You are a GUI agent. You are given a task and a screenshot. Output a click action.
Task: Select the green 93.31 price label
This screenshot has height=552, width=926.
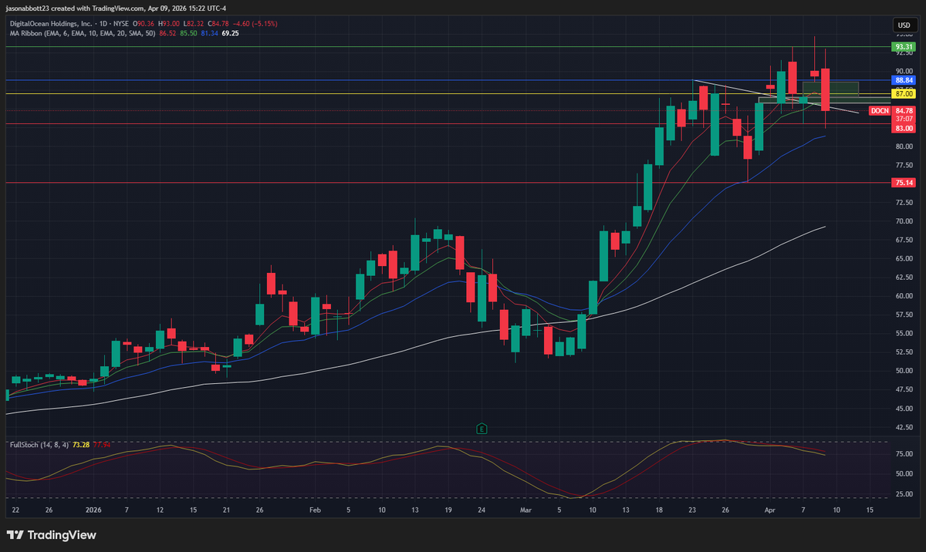902,47
